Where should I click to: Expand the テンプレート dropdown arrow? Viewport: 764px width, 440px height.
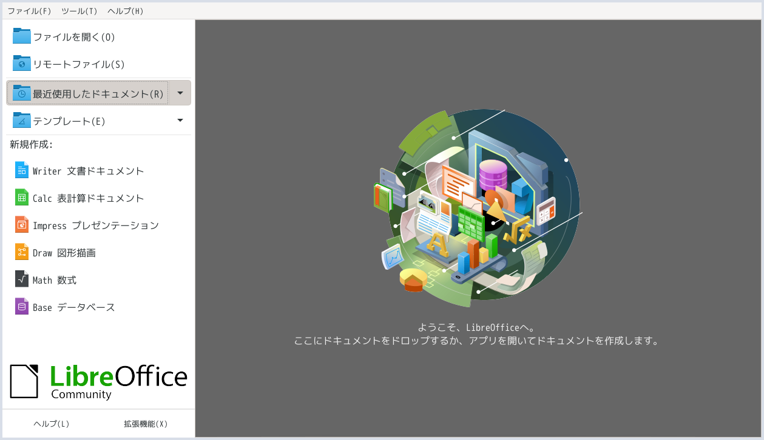pyautogui.click(x=180, y=121)
